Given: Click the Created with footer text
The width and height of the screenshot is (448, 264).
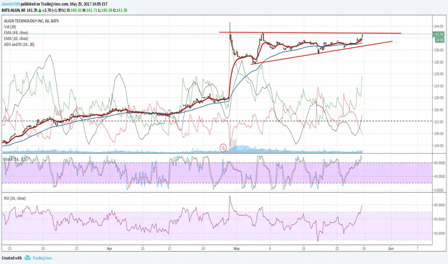Looking at the screenshot, I should (x=12, y=258).
